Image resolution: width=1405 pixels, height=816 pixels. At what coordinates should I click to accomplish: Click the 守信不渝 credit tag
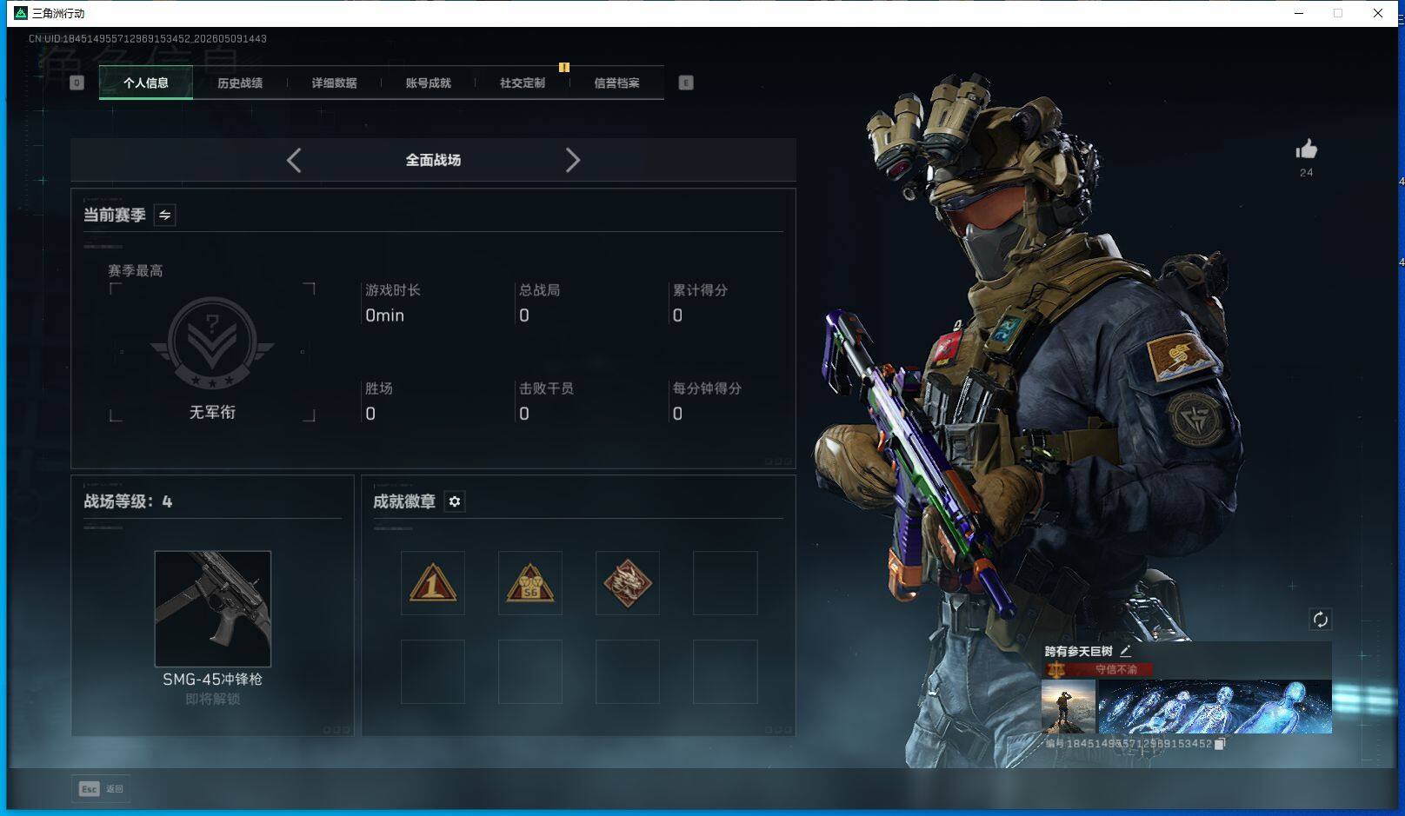pyautogui.click(x=1115, y=669)
